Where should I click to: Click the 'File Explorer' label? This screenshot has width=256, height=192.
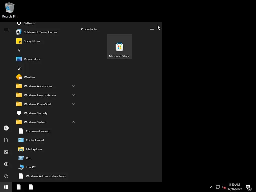[x=34, y=149]
